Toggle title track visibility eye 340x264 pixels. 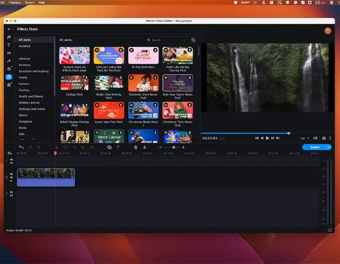click(x=11, y=160)
